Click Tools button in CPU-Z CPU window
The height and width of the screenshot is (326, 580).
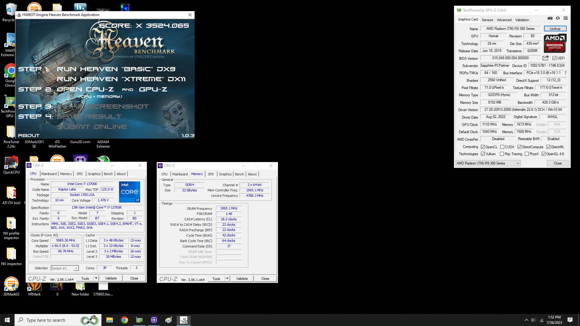(x=85, y=278)
